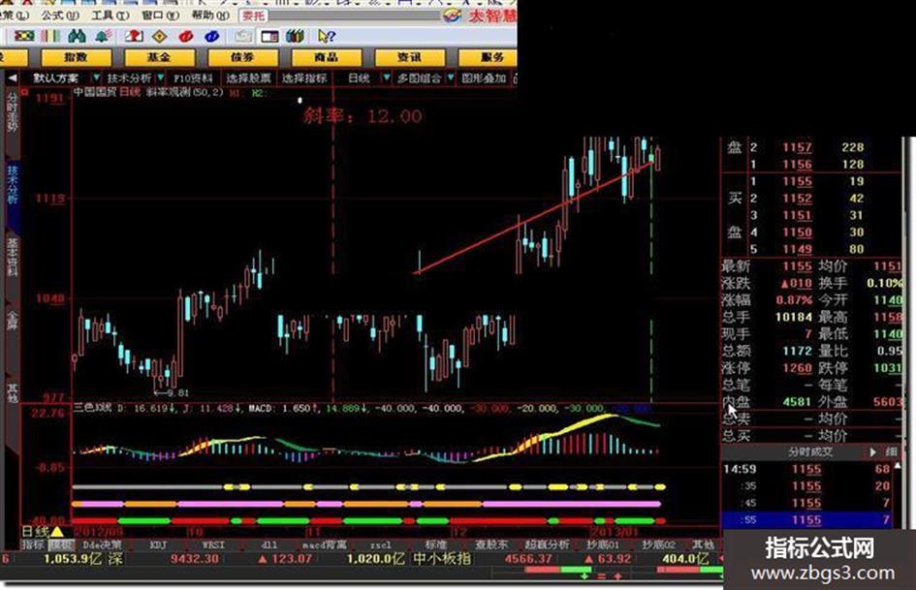Click 选择股票 in the sub-toolbar
This screenshot has height=590, width=916.
tap(248, 78)
